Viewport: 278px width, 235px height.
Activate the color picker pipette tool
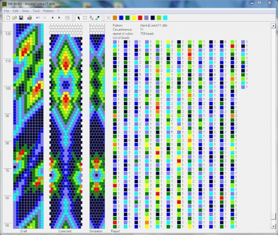pyautogui.click(x=97, y=18)
